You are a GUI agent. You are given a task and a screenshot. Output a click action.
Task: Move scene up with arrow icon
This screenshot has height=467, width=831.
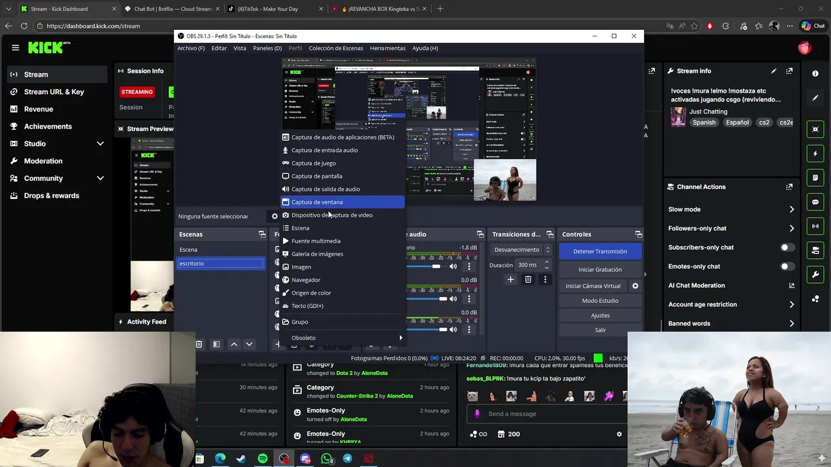(x=234, y=344)
